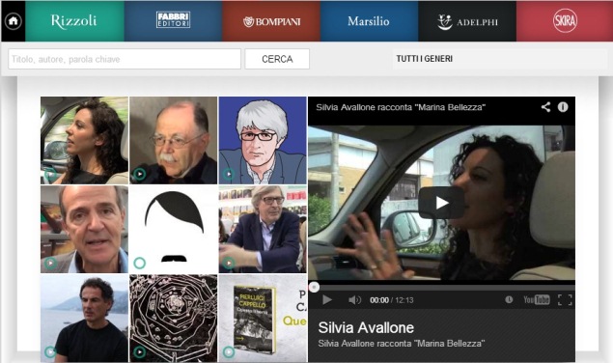Click the play circle on the balding man thumbnail

50,263
